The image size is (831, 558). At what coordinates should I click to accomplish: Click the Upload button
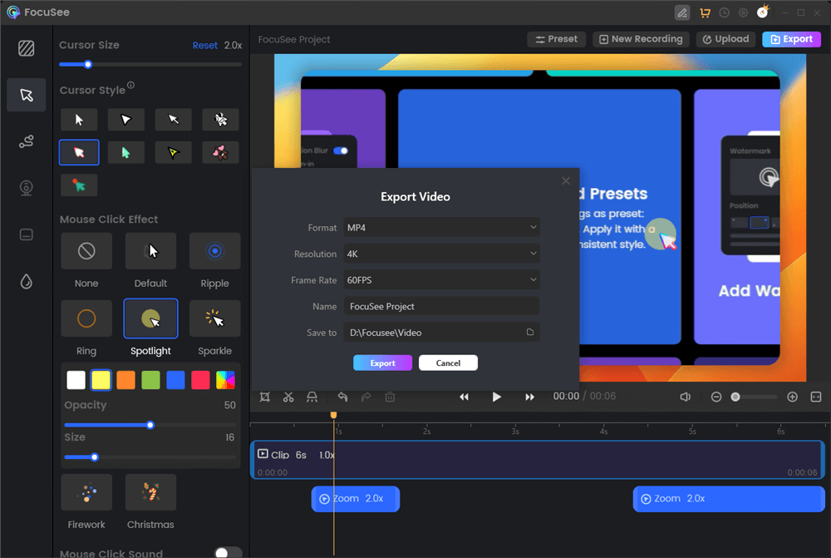point(725,39)
